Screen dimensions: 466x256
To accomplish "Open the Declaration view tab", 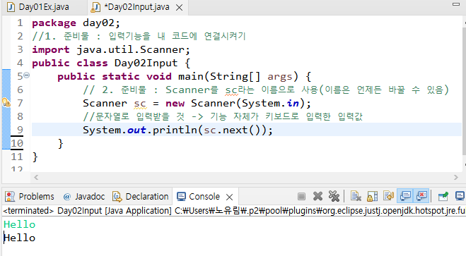I will 141,197.
